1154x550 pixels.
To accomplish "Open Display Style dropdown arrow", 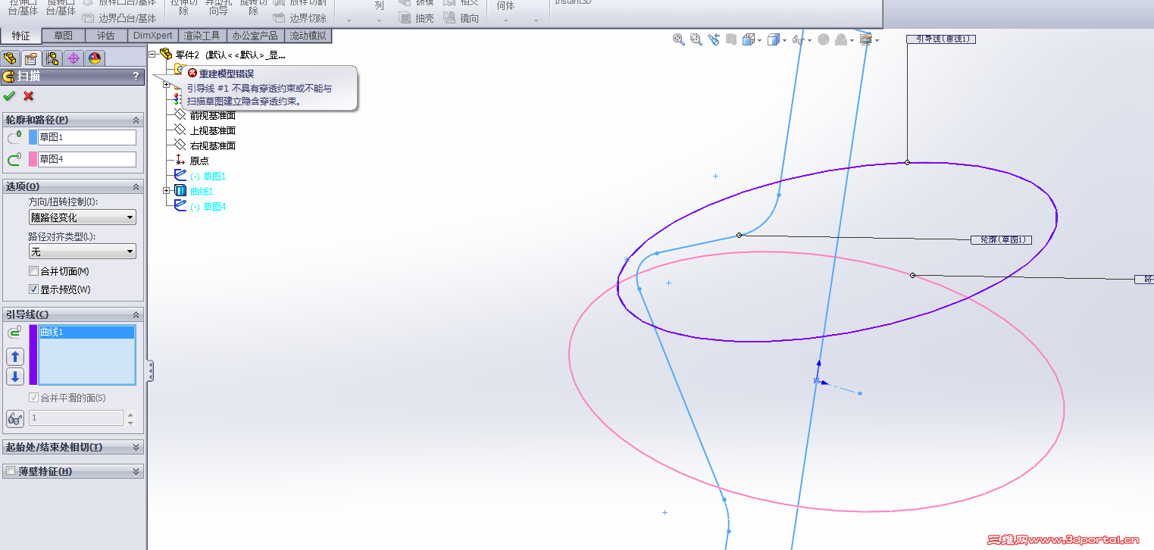I will pyautogui.click(x=784, y=40).
